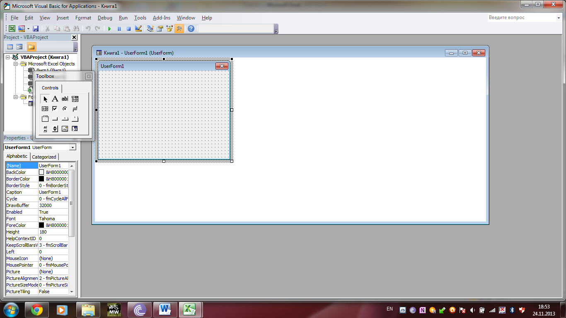Click the ForeColor property color swatch
The height and width of the screenshot is (318, 566).
click(41, 225)
